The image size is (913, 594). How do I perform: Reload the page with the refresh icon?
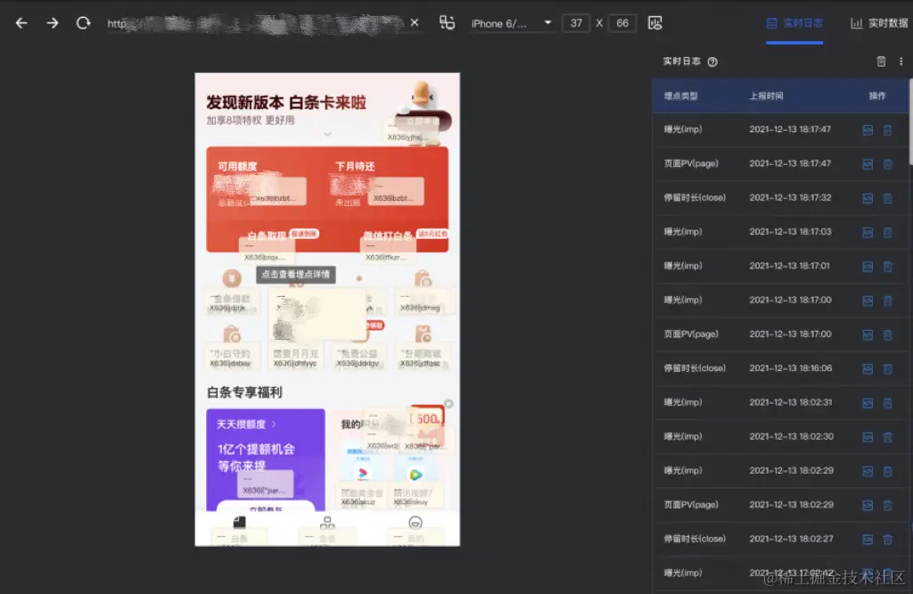pyautogui.click(x=83, y=22)
